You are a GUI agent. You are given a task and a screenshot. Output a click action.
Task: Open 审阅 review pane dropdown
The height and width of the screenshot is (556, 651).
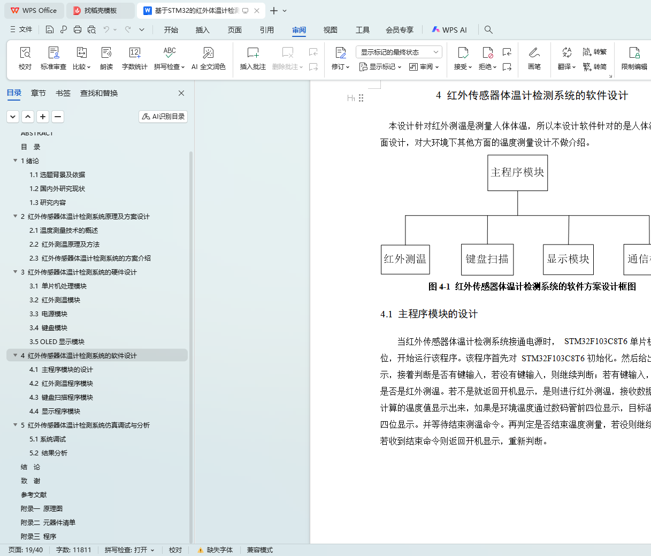pos(424,67)
